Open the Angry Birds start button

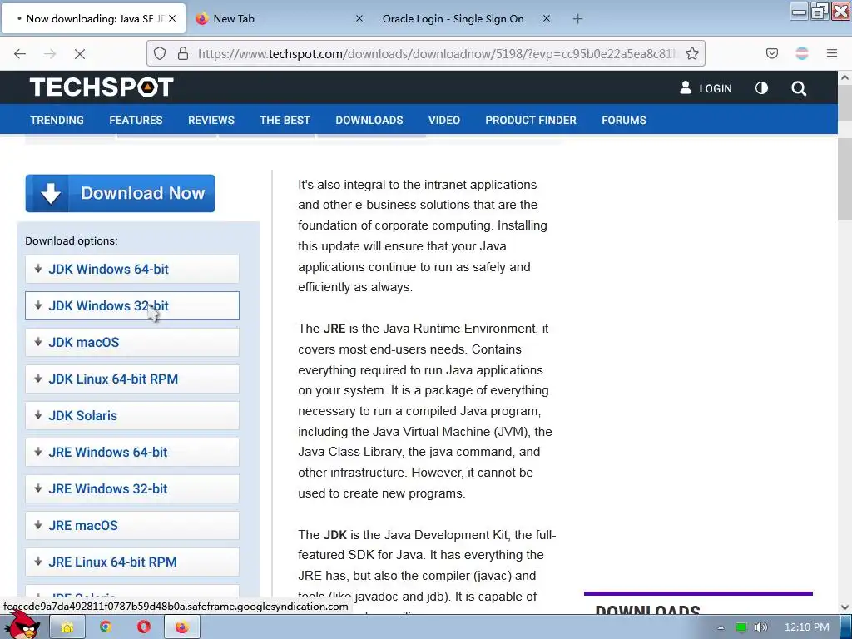pyautogui.click(x=22, y=626)
